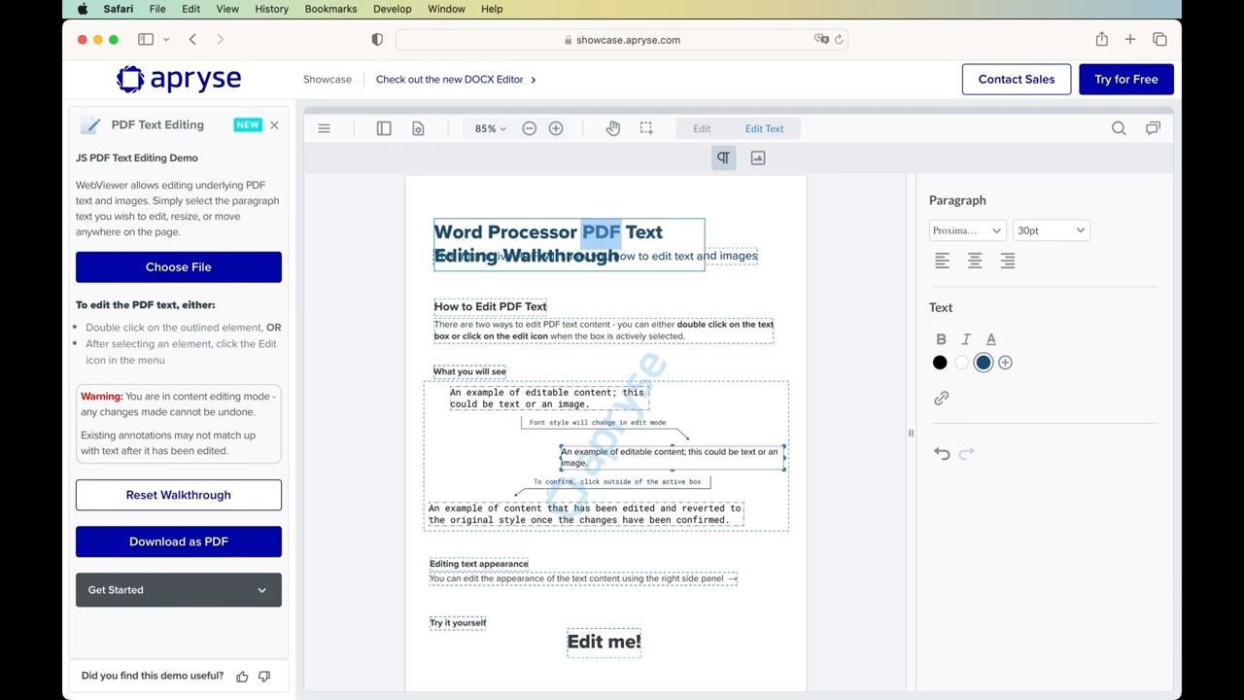
Task: Open a new Safari tab
Action: point(1130,39)
